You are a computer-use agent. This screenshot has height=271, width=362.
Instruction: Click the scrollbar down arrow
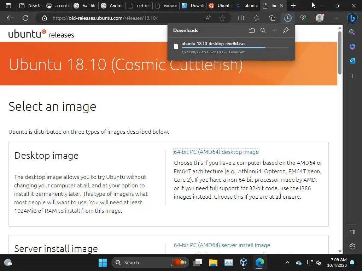coord(340,251)
